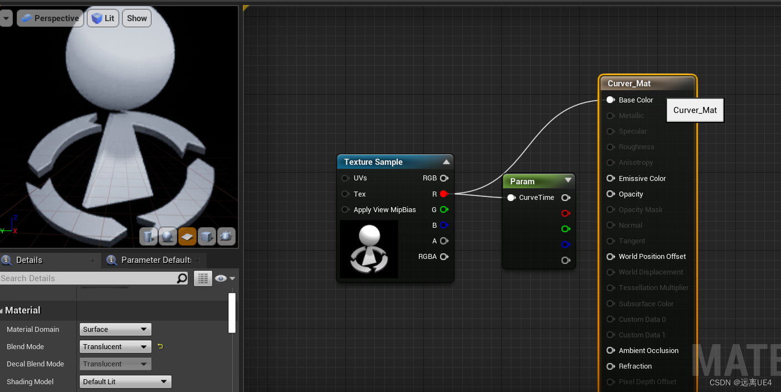Open the property matrix grid icon
Image resolution: width=781 pixels, height=392 pixels.
click(x=203, y=278)
